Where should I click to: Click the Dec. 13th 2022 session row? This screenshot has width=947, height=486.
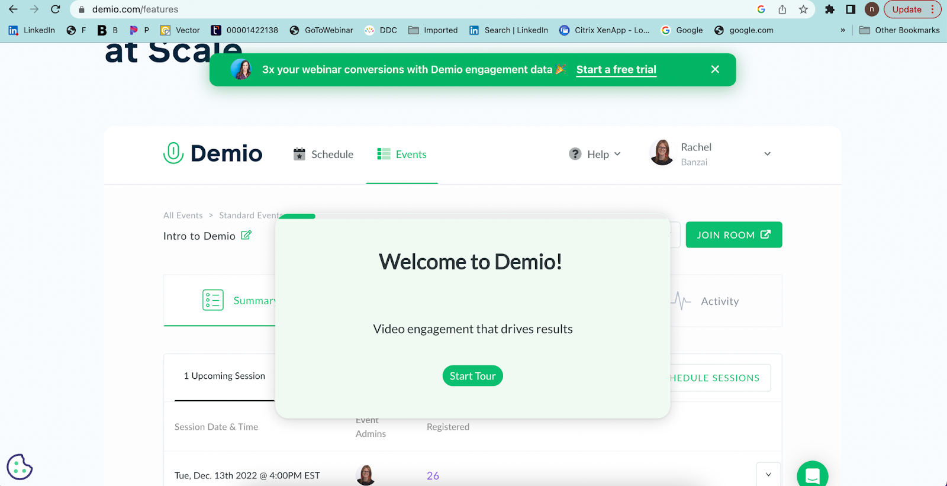click(247, 475)
